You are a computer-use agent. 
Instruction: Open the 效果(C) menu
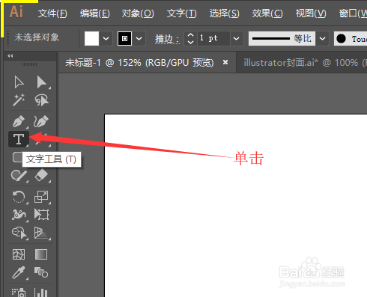point(267,13)
